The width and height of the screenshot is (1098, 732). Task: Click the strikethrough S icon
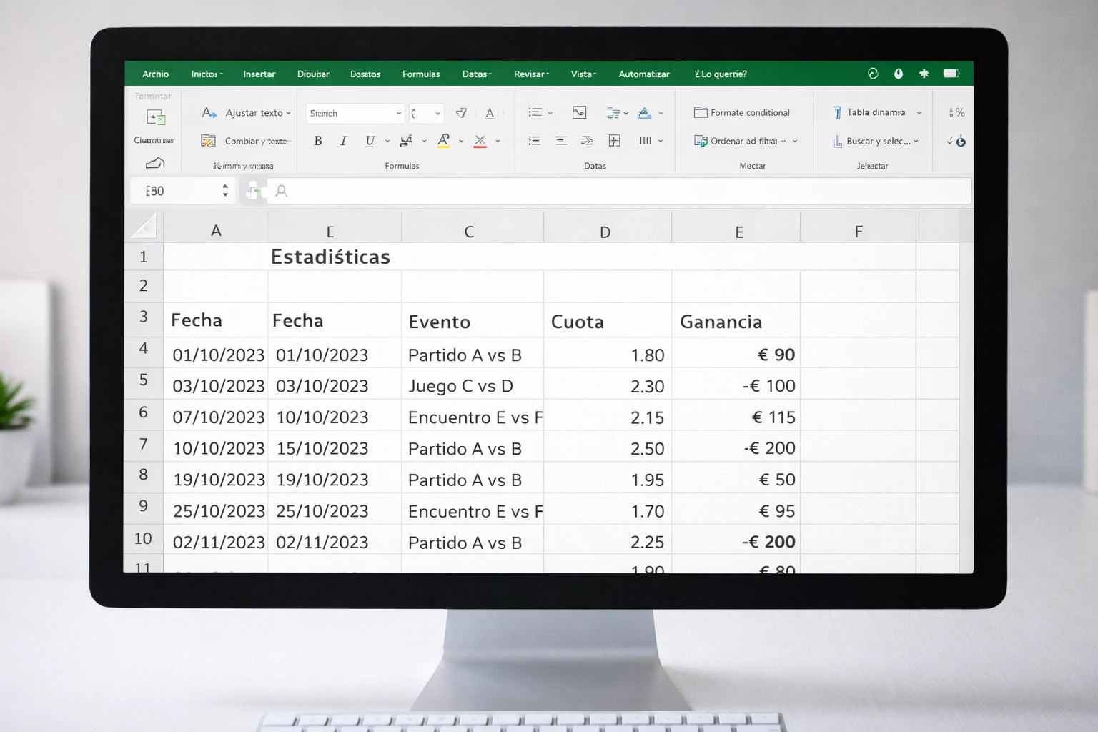click(x=406, y=141)
